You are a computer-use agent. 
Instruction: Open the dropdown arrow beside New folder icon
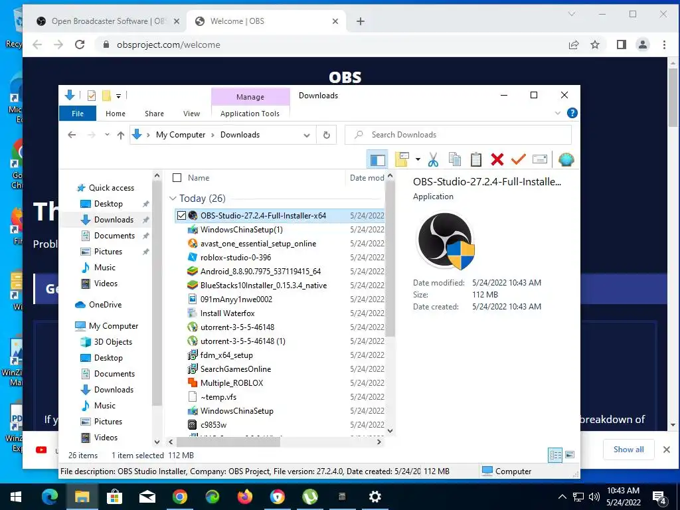pyautogui.click(x=418, y=159)
